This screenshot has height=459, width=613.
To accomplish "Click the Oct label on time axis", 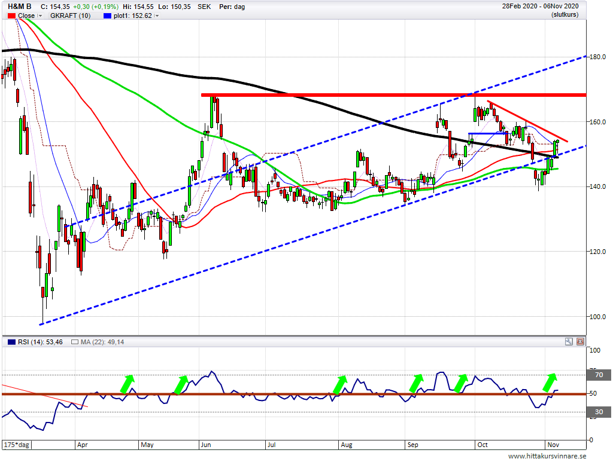I will click(482, 445).
